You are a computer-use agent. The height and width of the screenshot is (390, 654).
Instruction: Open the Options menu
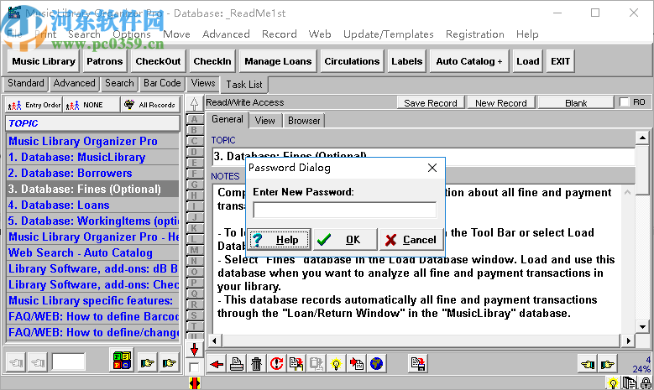[132, 34]
